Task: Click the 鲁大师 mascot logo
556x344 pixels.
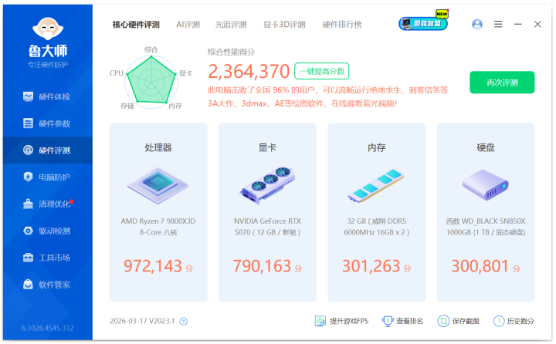Action: coord(48,29)
